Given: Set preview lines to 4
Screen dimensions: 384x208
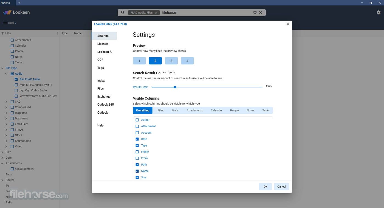Looking at the screenshot, I should [x=187, y=61].
